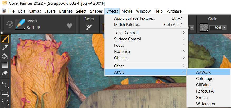
Task: Select the Layer Adjuster move tool
Action: [5, 84]
